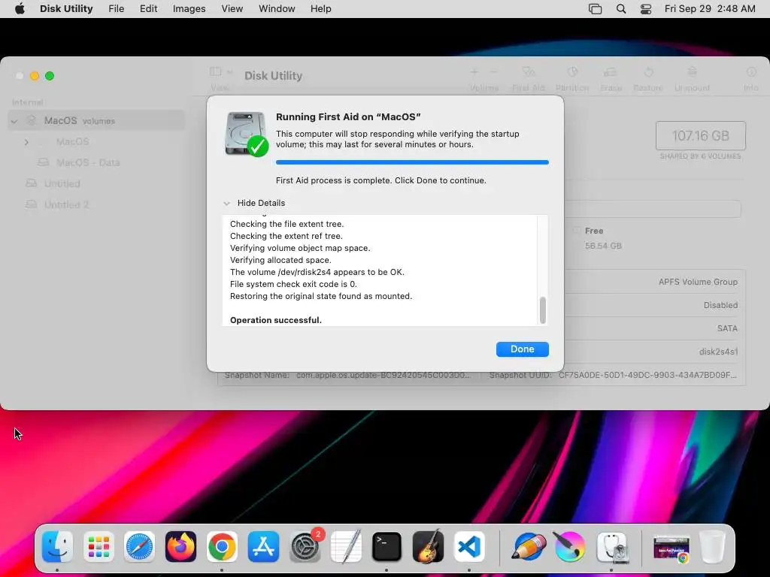
Task: Click the screen mirroring windows icon in menu bar
Action: 596,9
